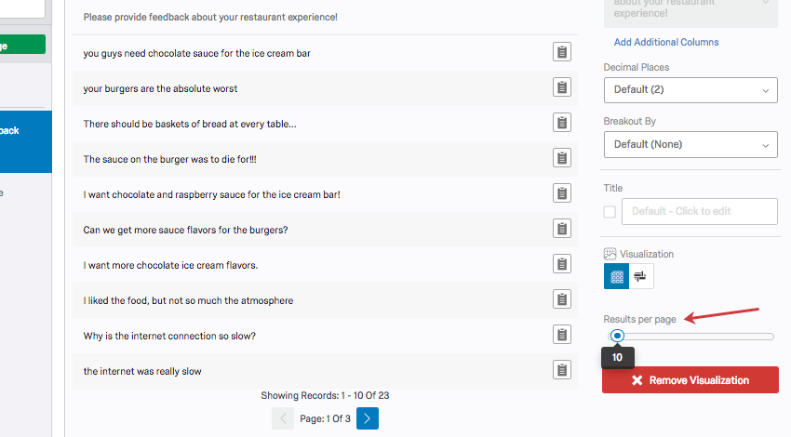Click clipboard icon for atmosphere comment

(562, 299)
